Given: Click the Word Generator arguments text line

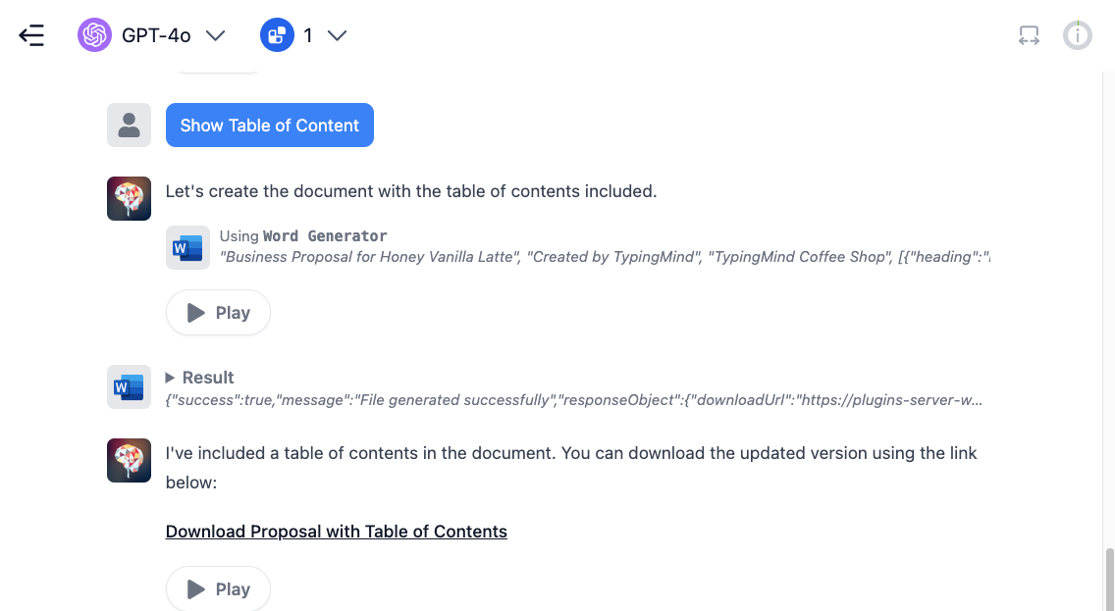Looking at the screenshot, I should pyautogui.click(x=605, y=257).
